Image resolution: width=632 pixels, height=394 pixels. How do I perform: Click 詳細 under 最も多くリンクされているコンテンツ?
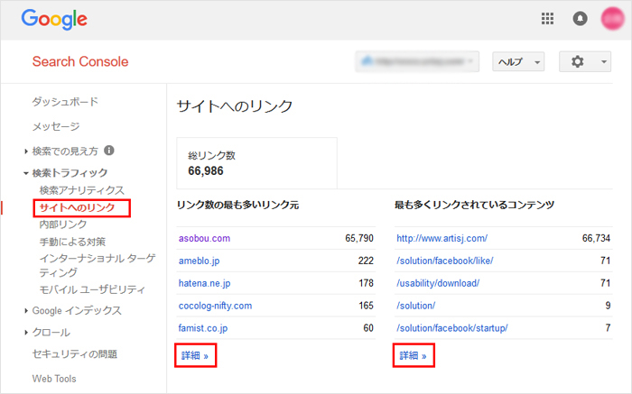(x=414, y=355)
